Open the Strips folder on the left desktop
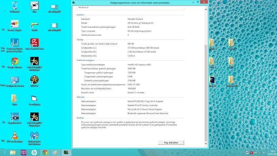 pos(15,100)
